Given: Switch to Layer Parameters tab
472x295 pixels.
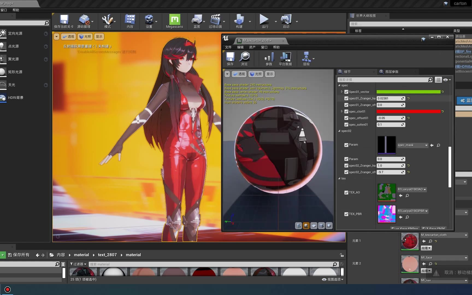Looking at the screenshot, I should (x=392, y=72).
